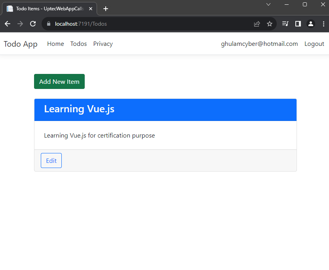Open the media controls icon
This screenshot has height=270, width=329.
point(285,24)
